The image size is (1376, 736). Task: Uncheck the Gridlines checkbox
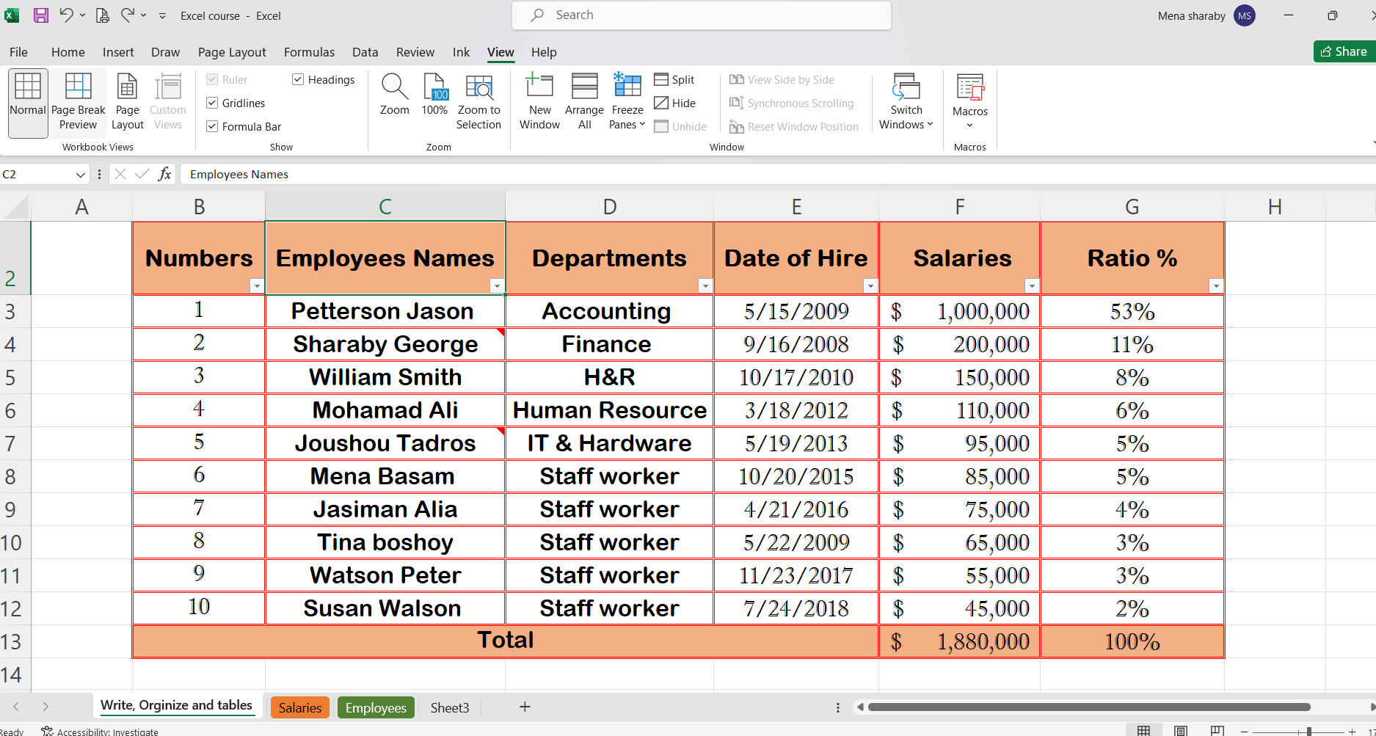tap(212, 103)
